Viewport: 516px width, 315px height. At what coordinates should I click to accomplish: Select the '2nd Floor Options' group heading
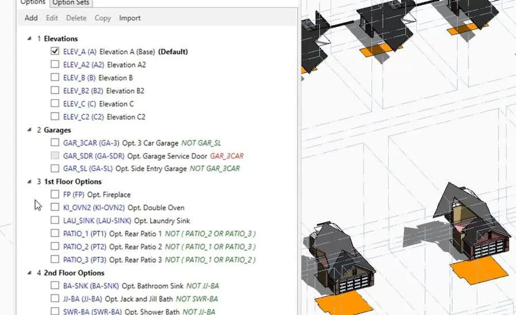[74, 273]
